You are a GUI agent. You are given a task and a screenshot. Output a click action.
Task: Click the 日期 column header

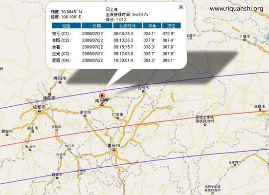click(x=97, y=26)
